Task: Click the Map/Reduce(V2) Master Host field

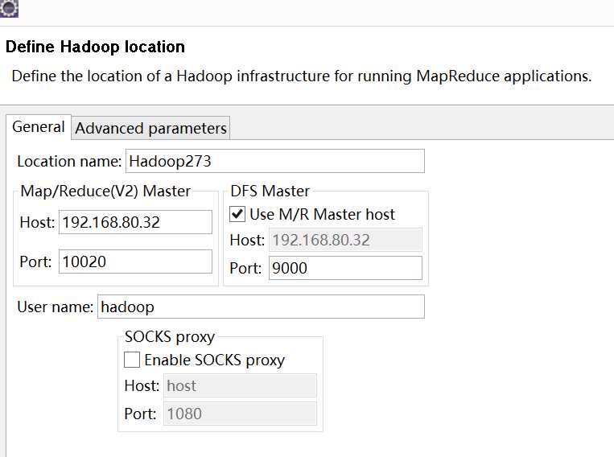Action: (x=135, y=222)
